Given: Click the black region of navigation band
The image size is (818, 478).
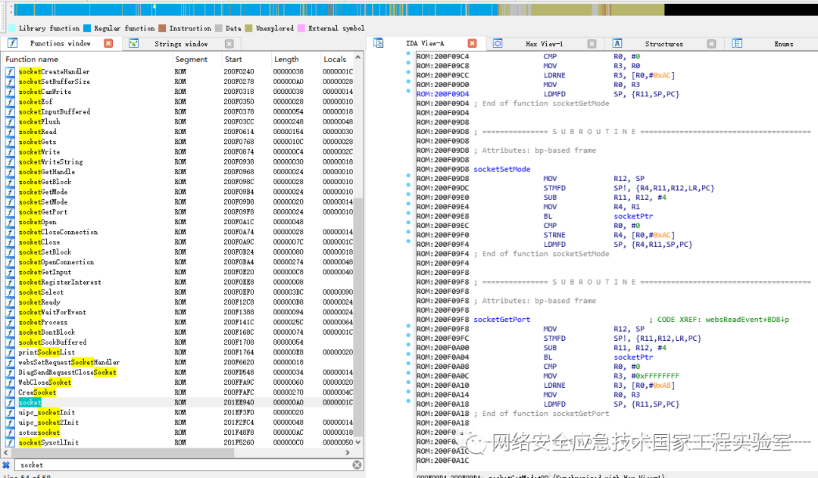Looking at the screenshot, I should tap(740, 10).
